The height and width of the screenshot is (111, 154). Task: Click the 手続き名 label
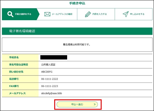coord(14,57)
